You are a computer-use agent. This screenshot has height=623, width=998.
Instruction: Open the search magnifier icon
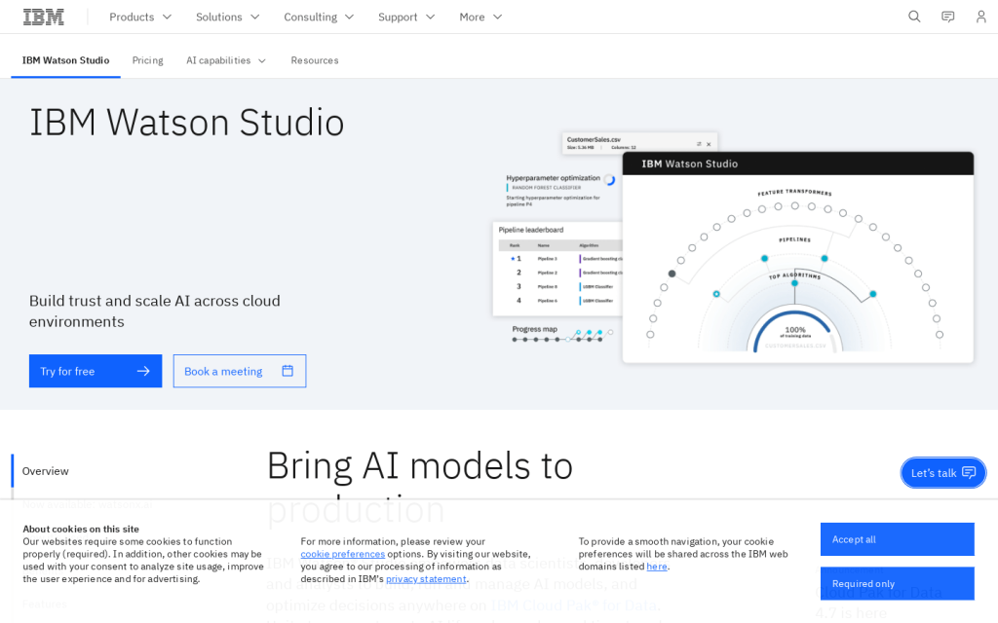point(914,17)
